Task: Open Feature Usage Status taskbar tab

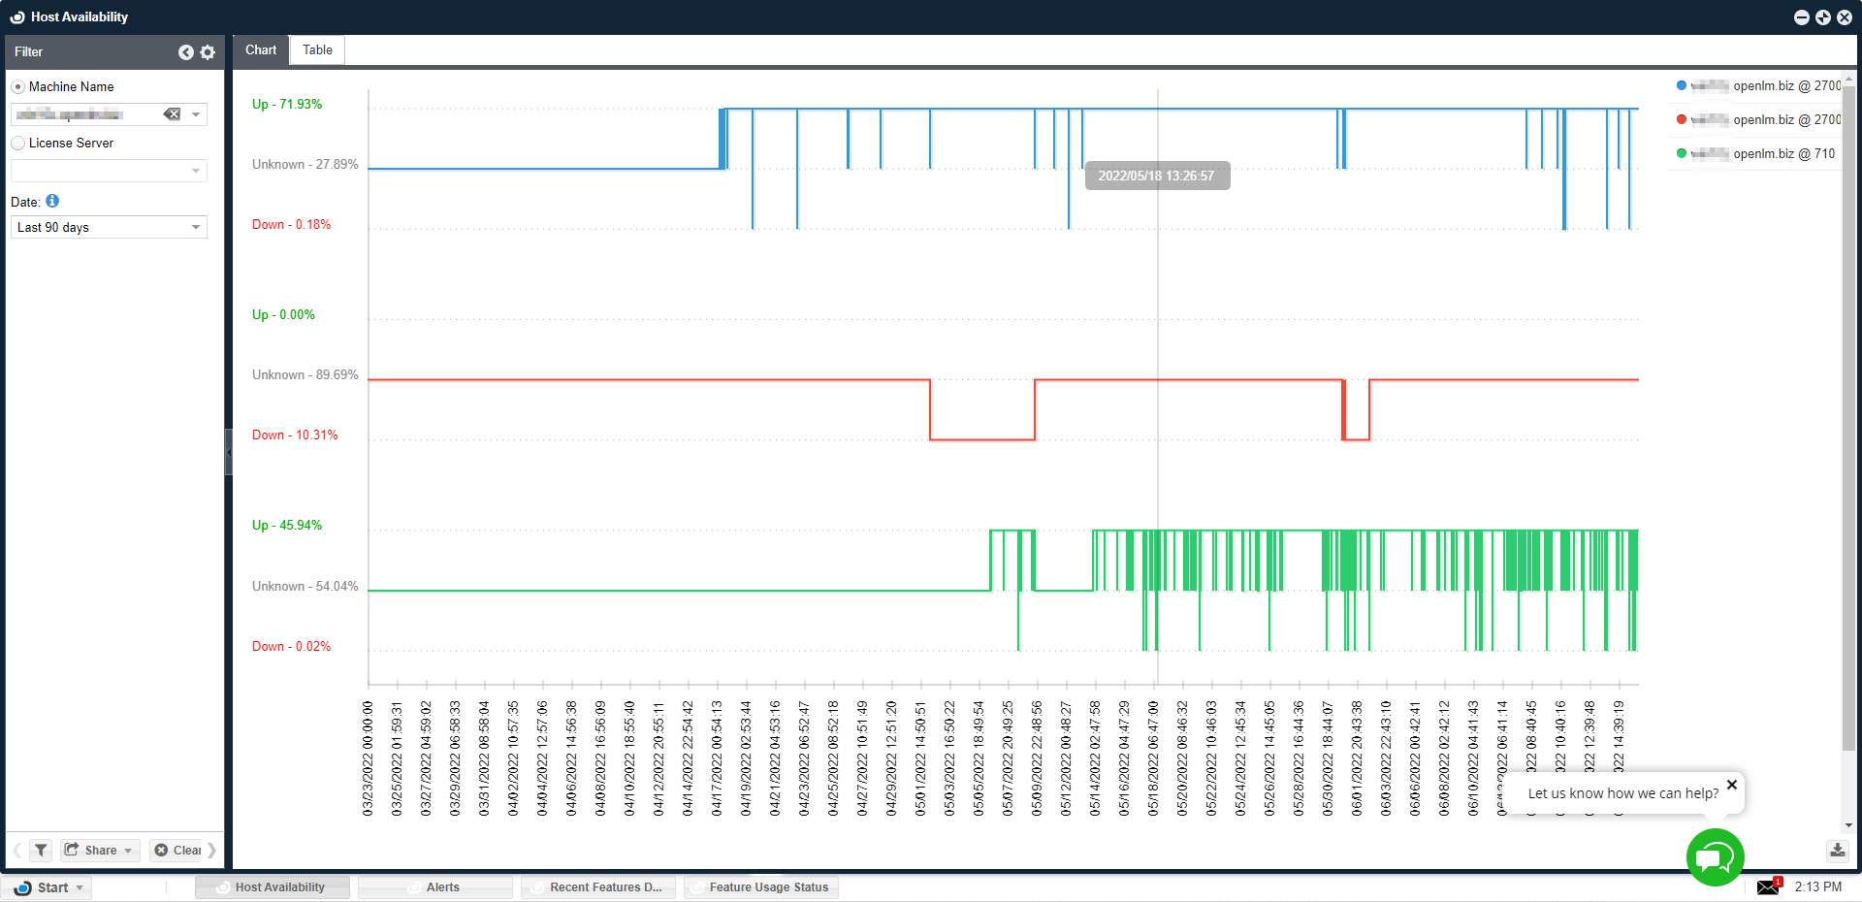Action: [x=761, y=886]
